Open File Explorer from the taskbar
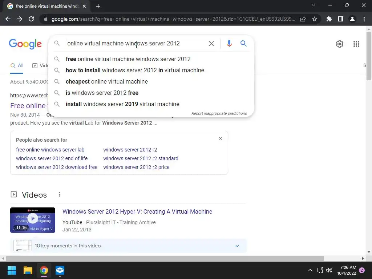372x279 pixels. coord(28,270)
